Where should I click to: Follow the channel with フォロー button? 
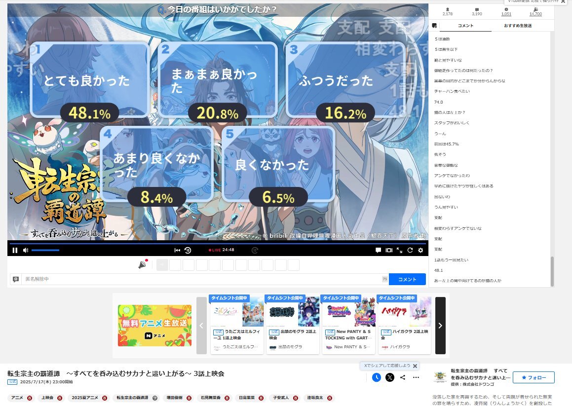coord(534,377)
